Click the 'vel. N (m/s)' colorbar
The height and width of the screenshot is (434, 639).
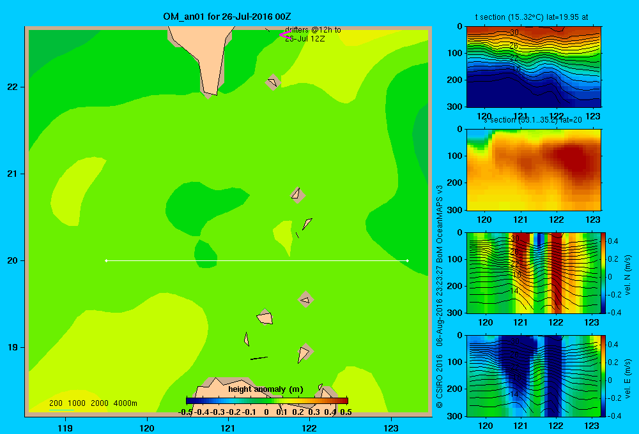pos(603,273)
